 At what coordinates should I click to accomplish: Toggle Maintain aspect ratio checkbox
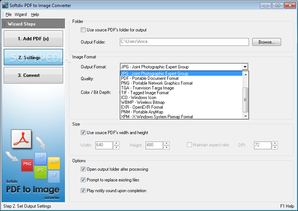[x=189, y=145]
